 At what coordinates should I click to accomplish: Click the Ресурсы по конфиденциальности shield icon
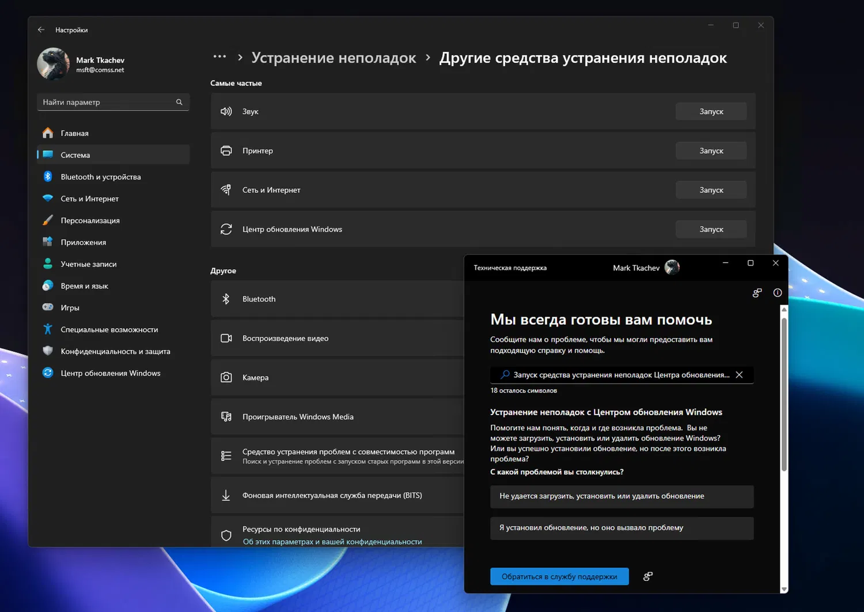coord(226,535)
